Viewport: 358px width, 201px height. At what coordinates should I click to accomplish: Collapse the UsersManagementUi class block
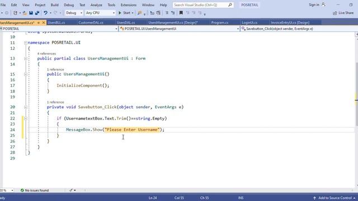26,59
